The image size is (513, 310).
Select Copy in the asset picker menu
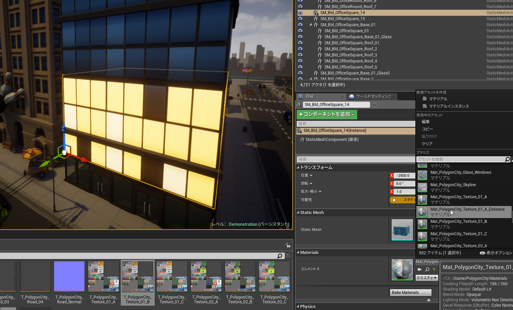coord(427,129)
